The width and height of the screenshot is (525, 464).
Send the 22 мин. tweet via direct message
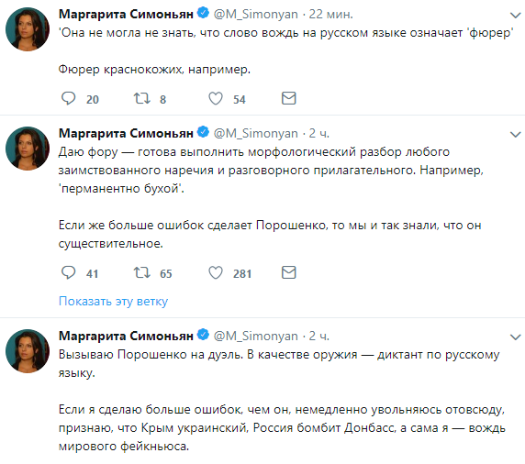pos(288,98)
